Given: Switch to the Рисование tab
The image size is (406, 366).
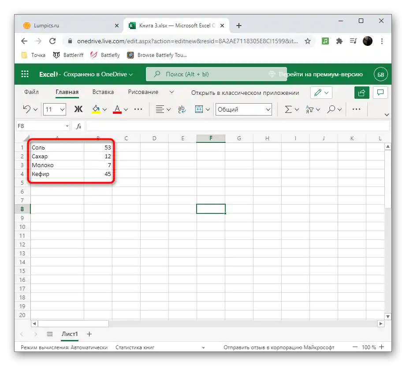Looking at the screenshot, I should [143, 92].
